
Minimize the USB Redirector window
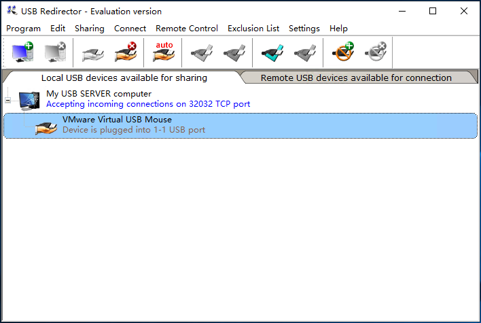[402, 11]
